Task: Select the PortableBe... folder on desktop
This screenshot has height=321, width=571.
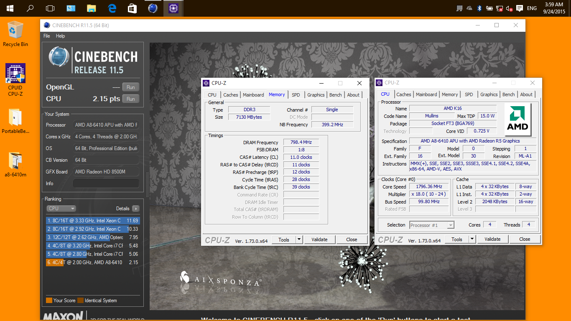Action: [x=15, y=121]
